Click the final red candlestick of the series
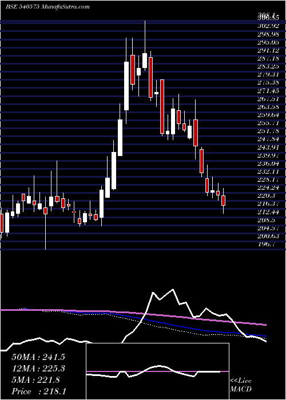 (x=224, y=201)
